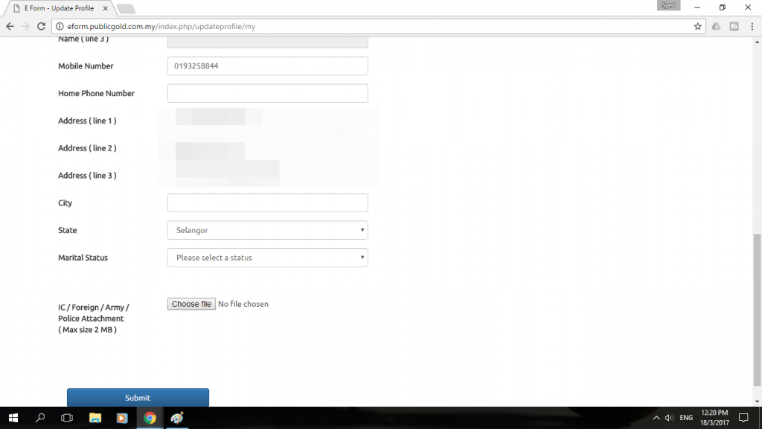Open the Chrome three-dot menu
Image resolution: width=762 pixels, height=429 pixels.
[752, 26]
